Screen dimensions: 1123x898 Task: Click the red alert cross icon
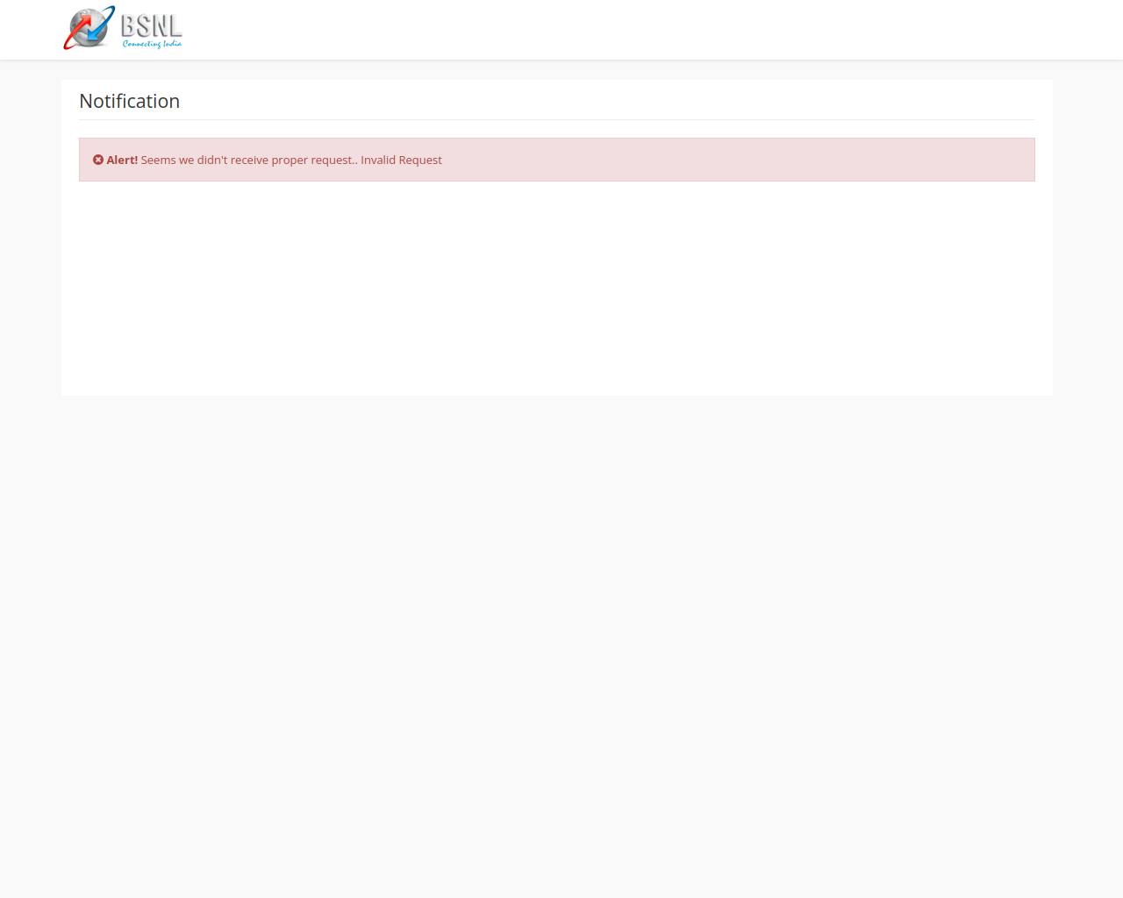pyautogui.click(x=98, y=160)
